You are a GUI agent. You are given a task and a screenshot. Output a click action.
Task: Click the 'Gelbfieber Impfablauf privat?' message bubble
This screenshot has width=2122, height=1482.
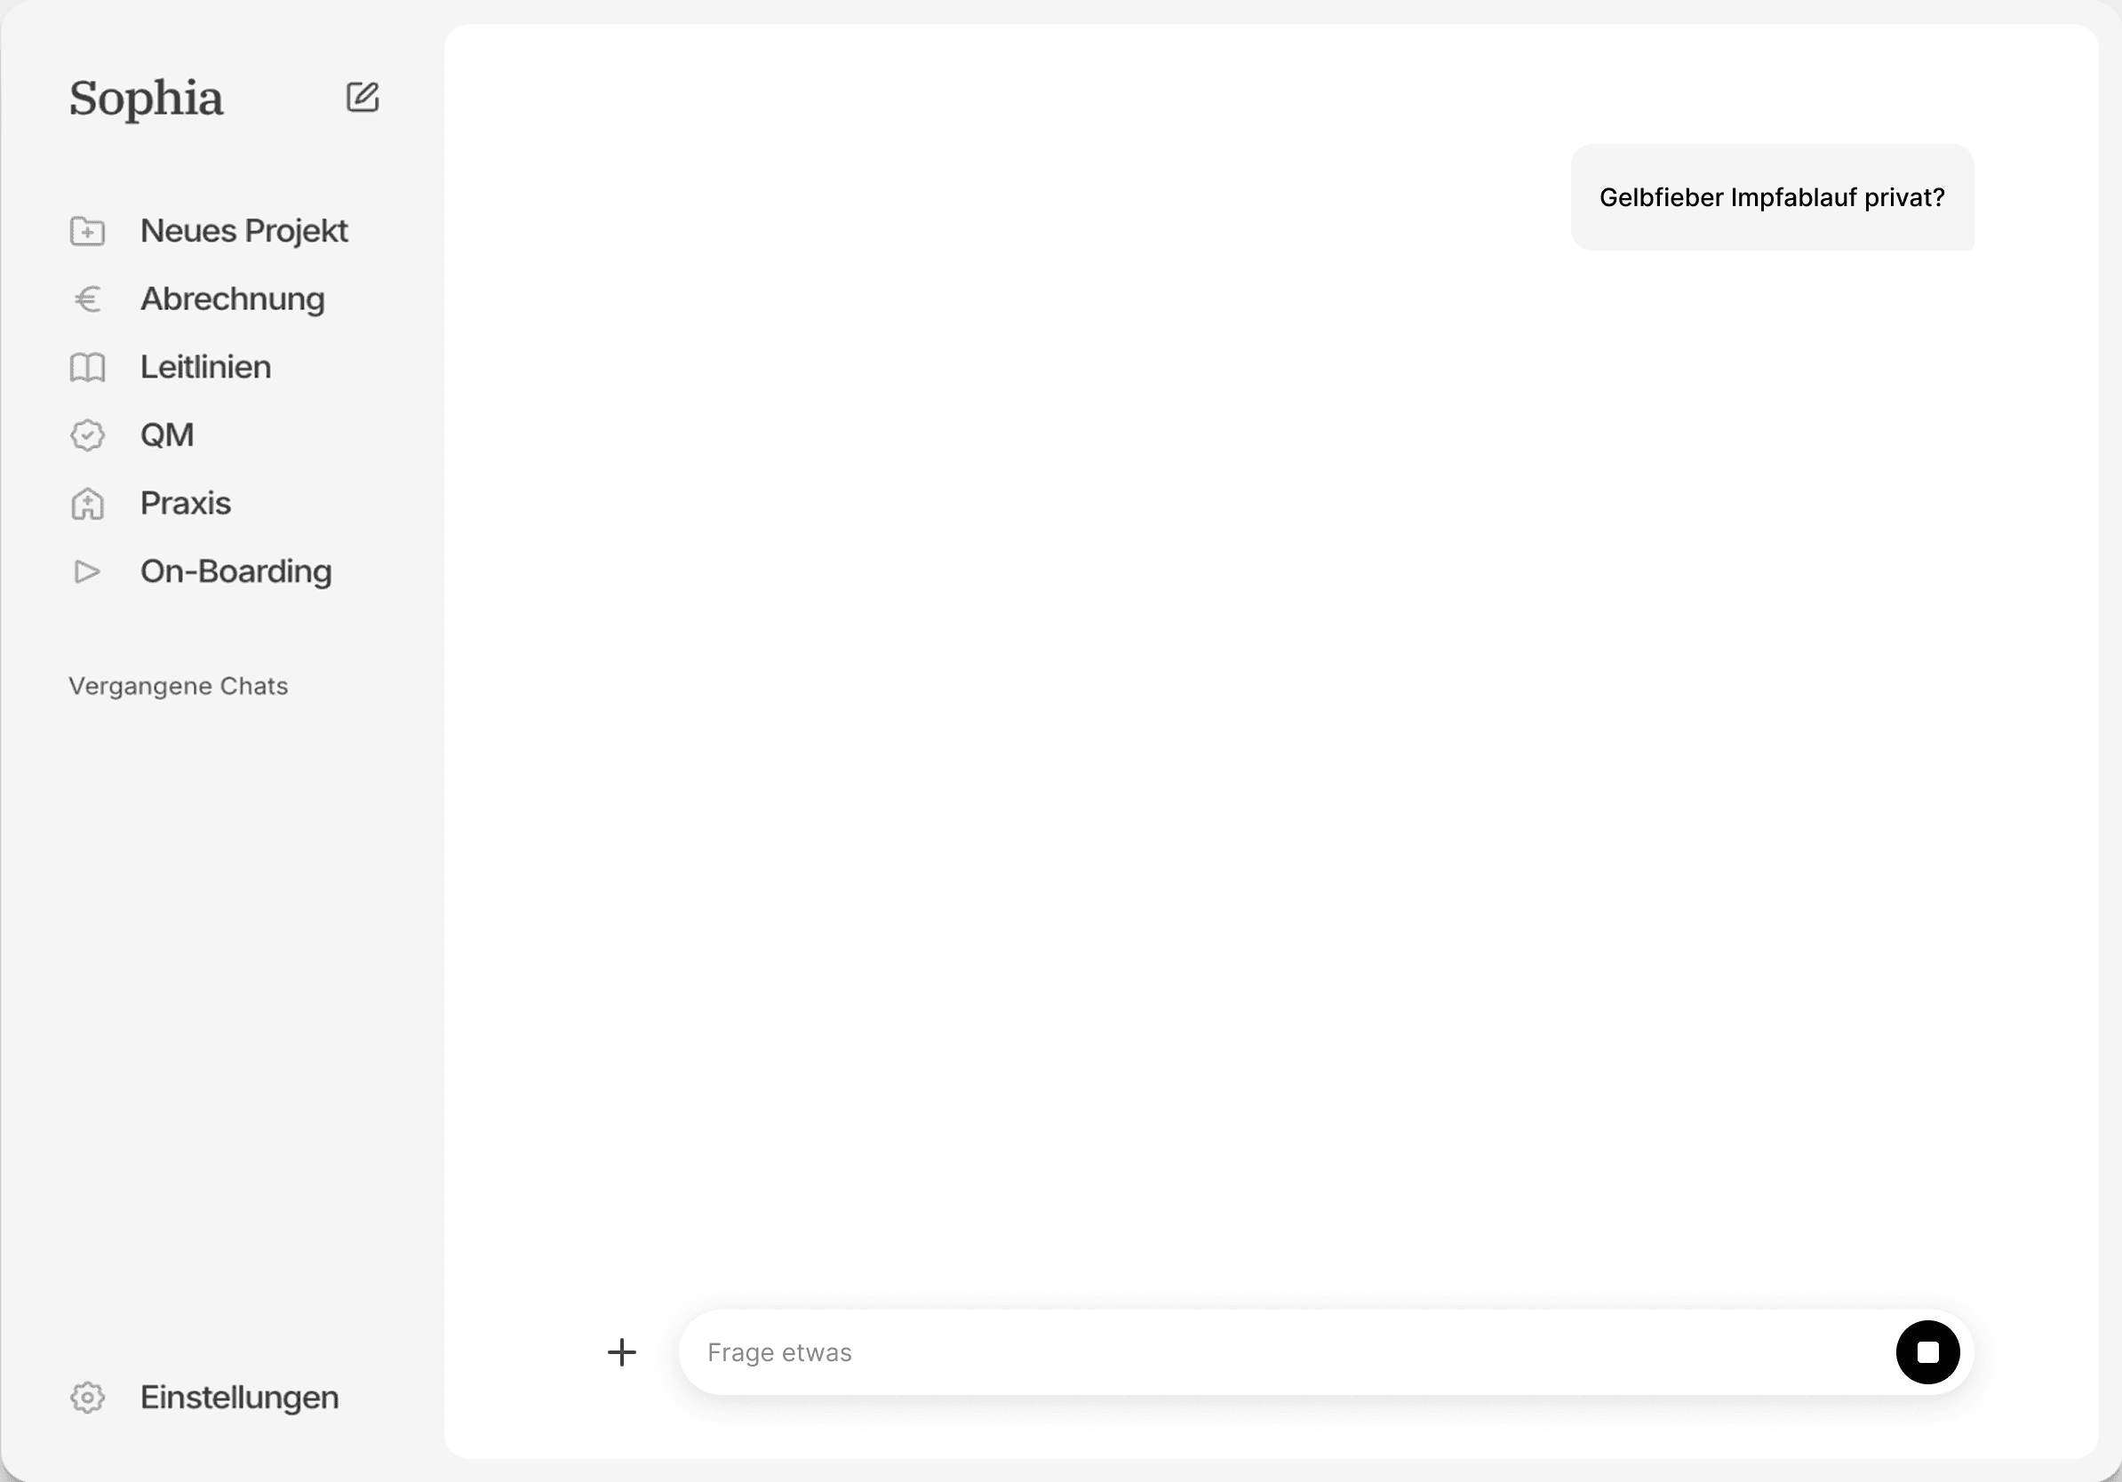(1772, 196)
